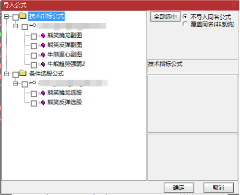Select the 覆盖同名(非系统) radio option
This screenshot has height=195, width=240.
185,24
